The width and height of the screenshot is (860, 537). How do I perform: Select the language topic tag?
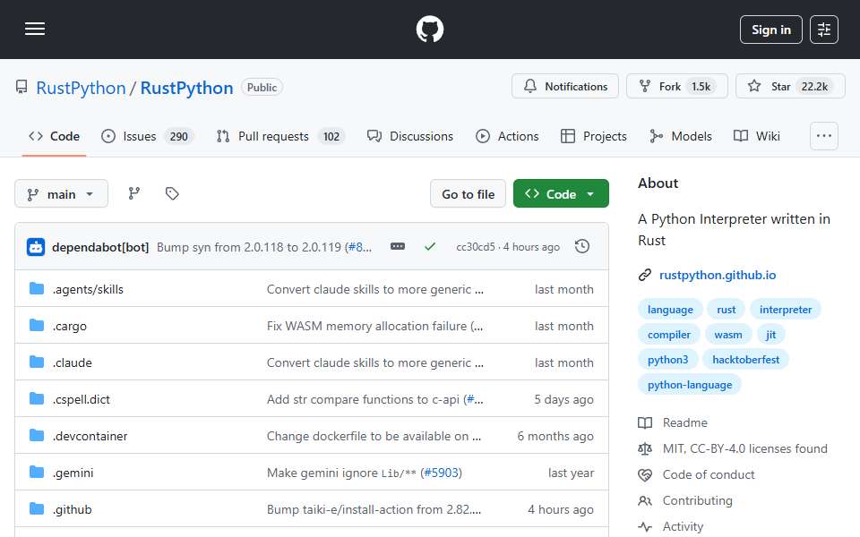tap(670, 310)
